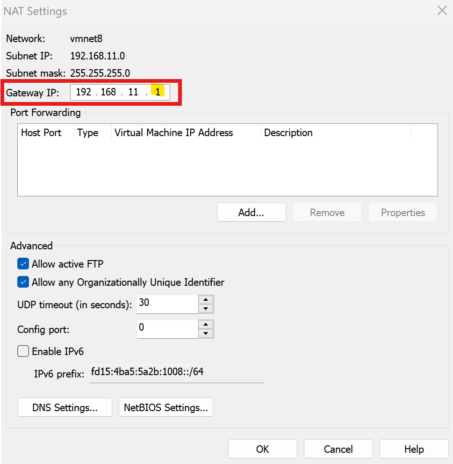Image resolution: width=453 pixels, height=464 pixels.
Task: Select third octet 11 of Gateway IP
Action: tap(133, 92)
